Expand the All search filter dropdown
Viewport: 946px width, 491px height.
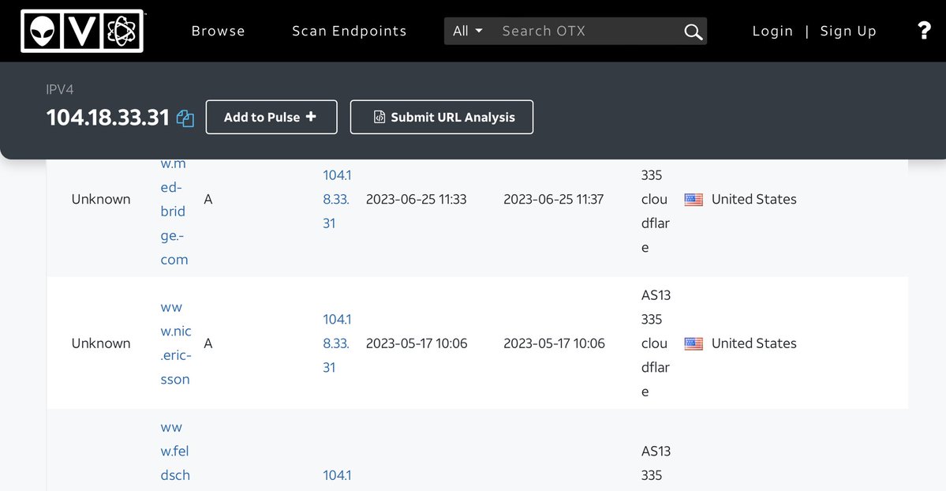coord(468,31)
